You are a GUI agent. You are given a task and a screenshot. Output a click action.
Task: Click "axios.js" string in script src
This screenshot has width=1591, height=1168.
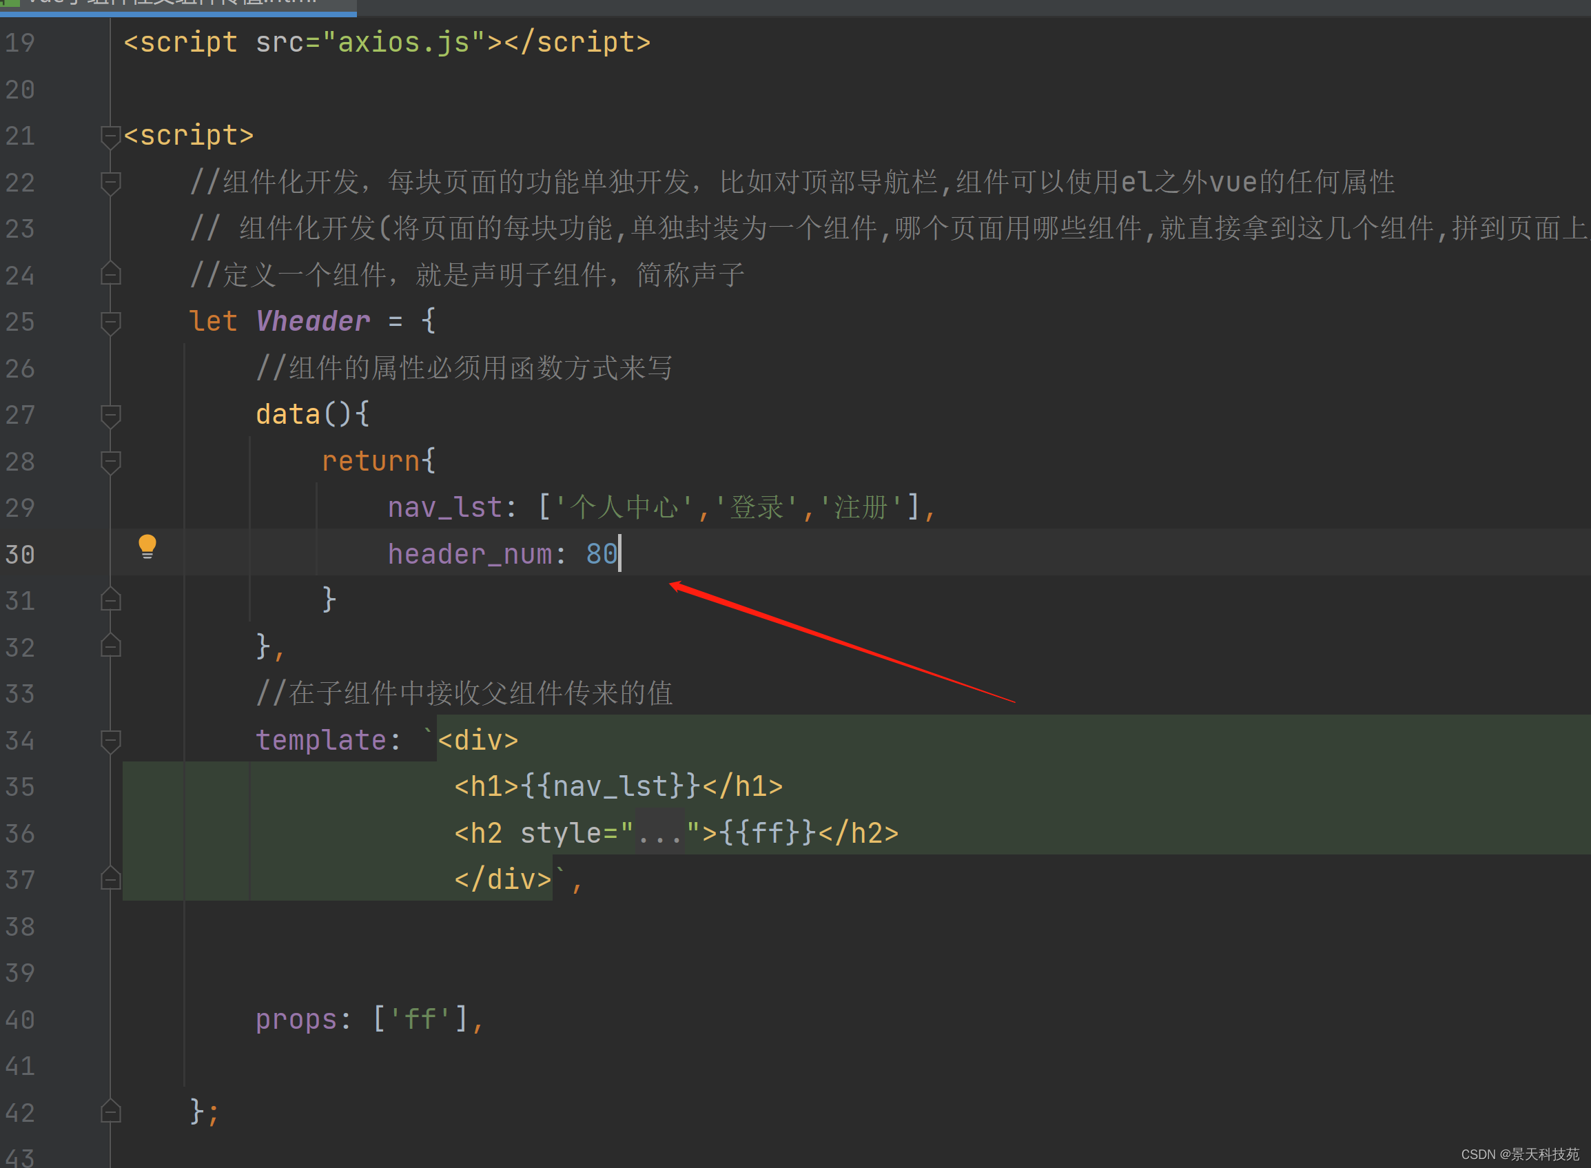coord(404,43)
